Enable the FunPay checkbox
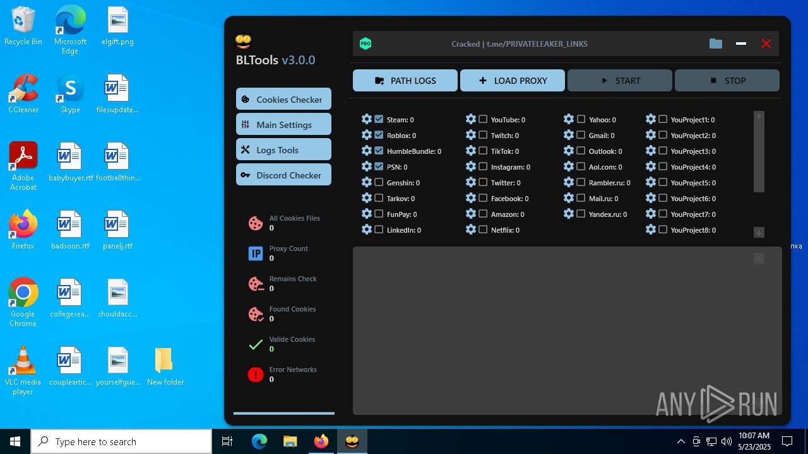 (379, 214)
